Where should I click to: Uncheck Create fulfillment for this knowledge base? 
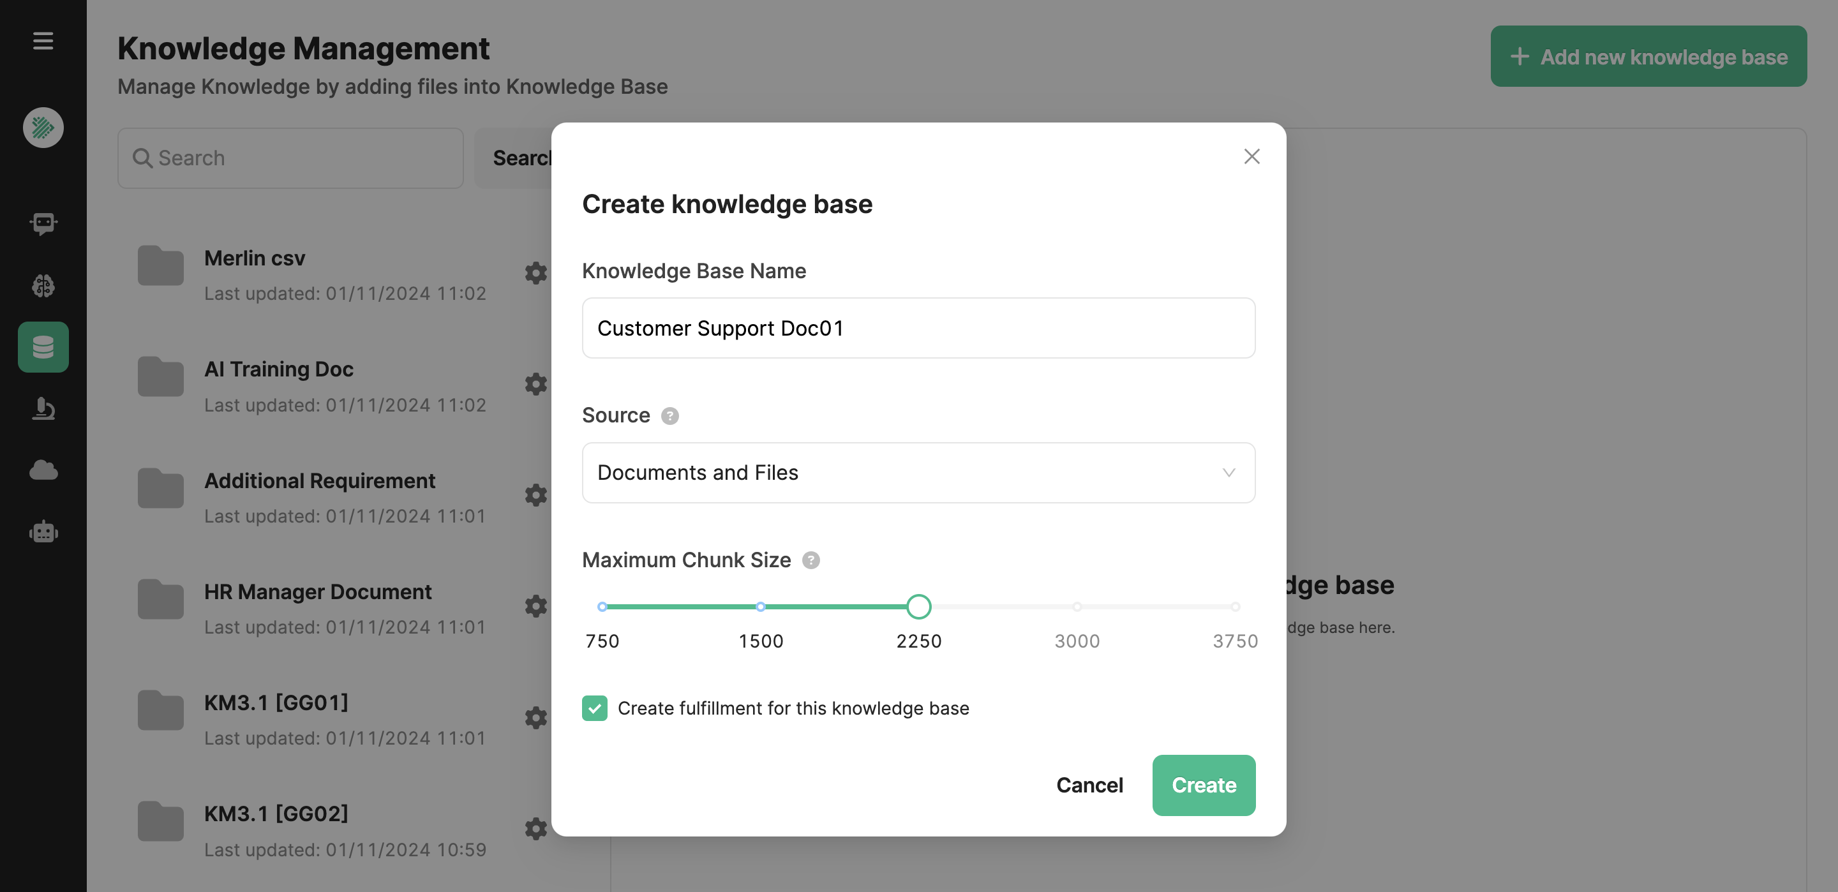594,708
